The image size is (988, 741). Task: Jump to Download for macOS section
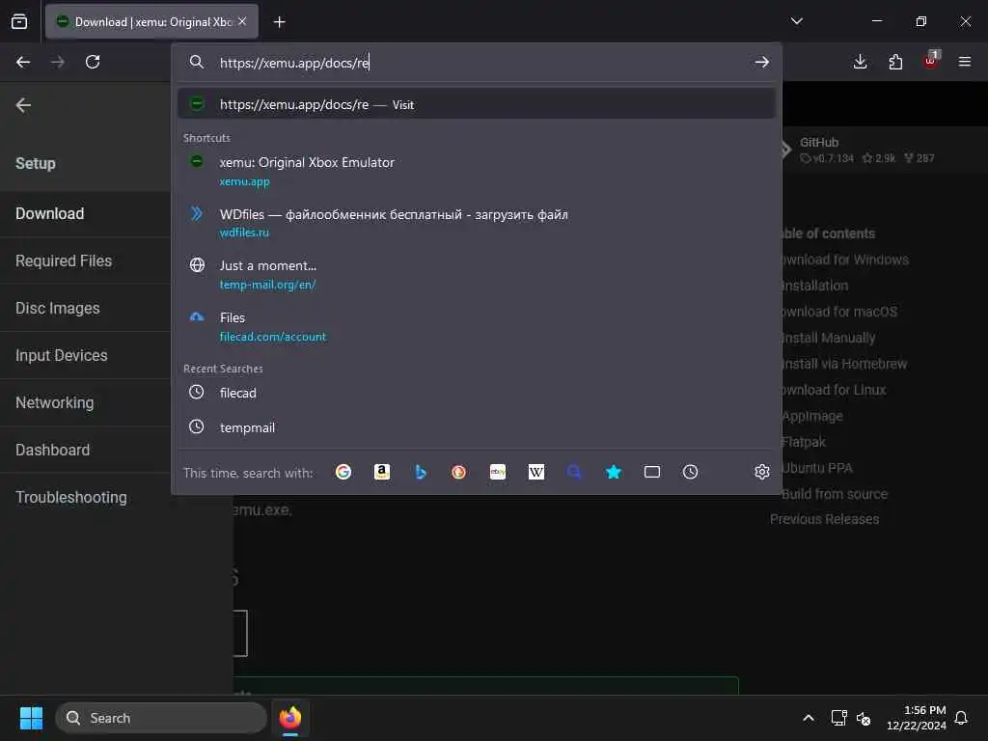point(839,312)
